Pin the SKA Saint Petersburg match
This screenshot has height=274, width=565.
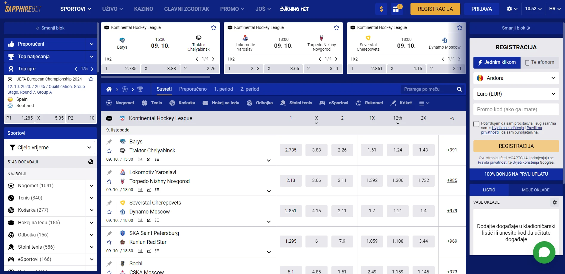pos(109,233)
